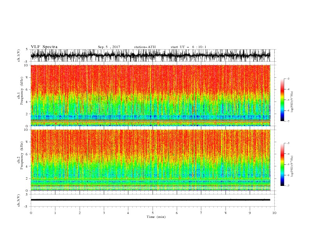
Task: Click the "ch.1(V)" axis label
Action: pyautogui.click(x=19, y=55)
